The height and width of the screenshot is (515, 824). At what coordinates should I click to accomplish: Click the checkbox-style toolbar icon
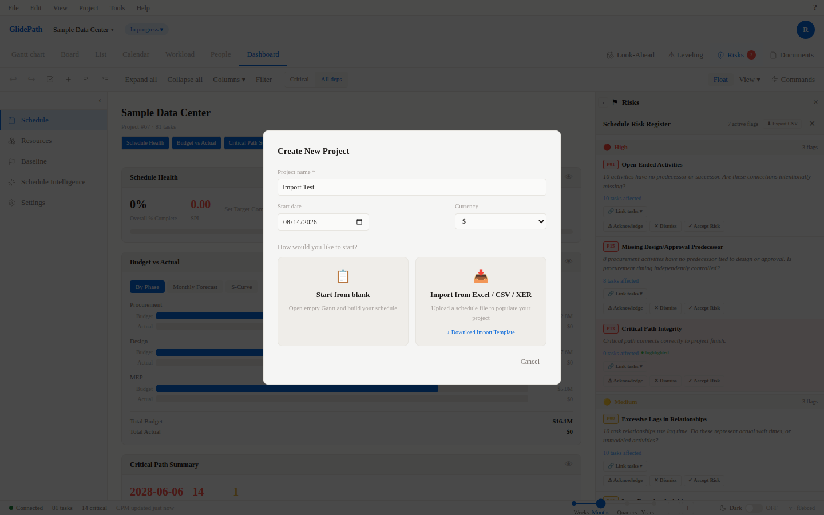coord(50,80)
